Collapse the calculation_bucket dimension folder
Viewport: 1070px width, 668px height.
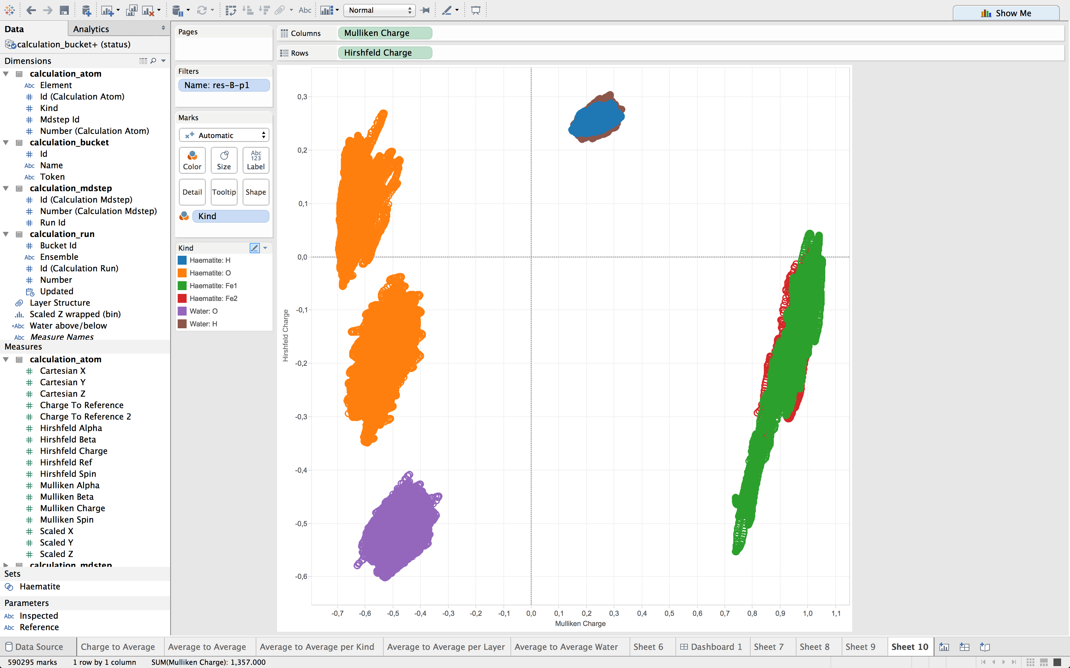tap(6, 142)
